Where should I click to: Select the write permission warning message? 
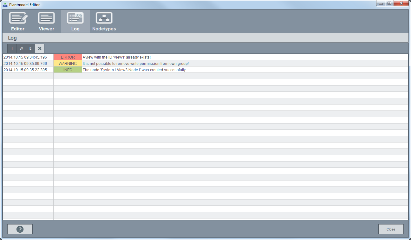pyautogui.click(x=136, y=64)
